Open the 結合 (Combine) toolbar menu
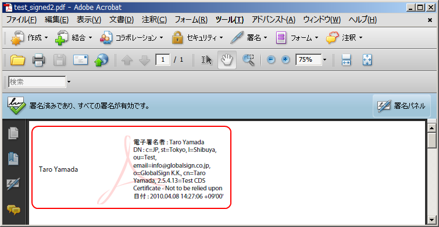Image resolution: width=439 pixels, height=227 pixels. click(73, 38)
